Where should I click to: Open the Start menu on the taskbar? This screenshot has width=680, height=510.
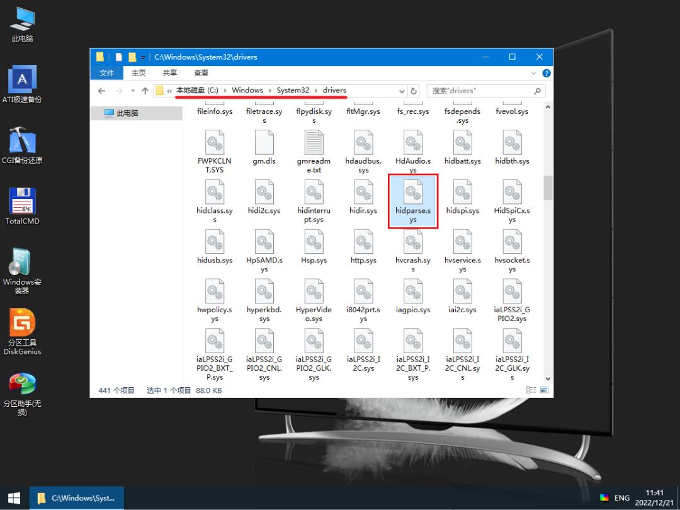click(13, 497)
